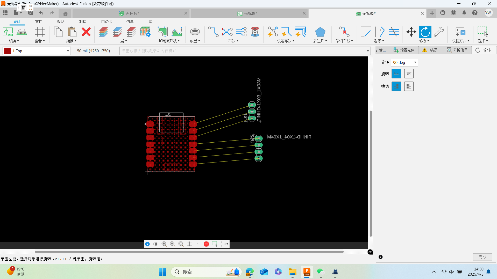
Task: Click the command line input field
Action: point(245,51)
